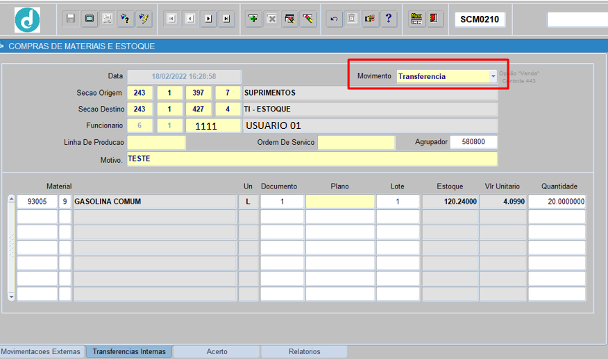608x359 pixels.
Task: Click the material list scroll down arrow
Action: click(11, 297)
